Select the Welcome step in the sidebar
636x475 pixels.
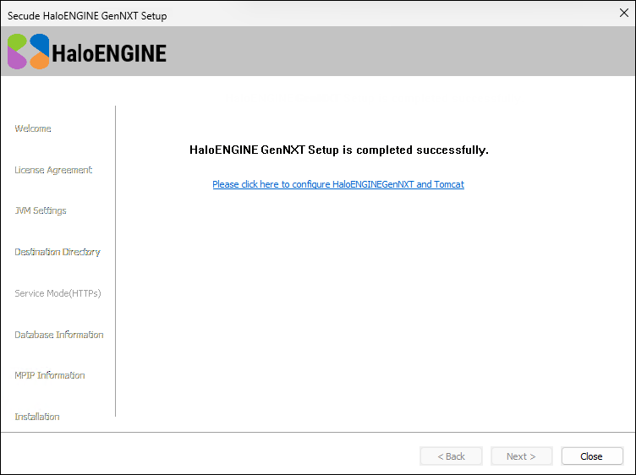[x=33, y=128]
